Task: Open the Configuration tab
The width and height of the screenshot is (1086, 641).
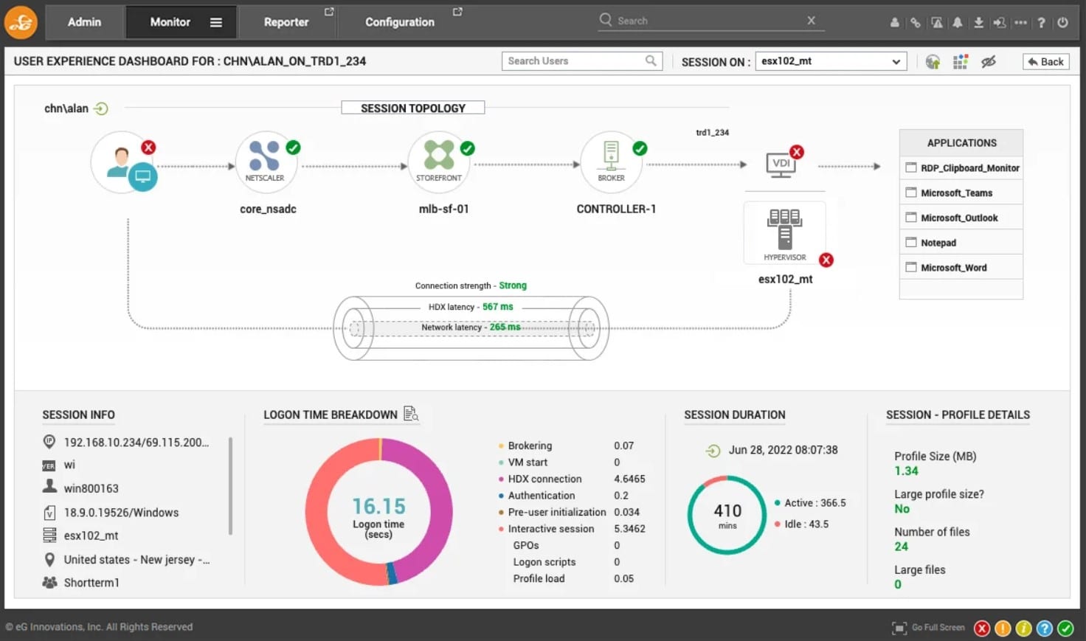Action: click(x=400, y=22)
